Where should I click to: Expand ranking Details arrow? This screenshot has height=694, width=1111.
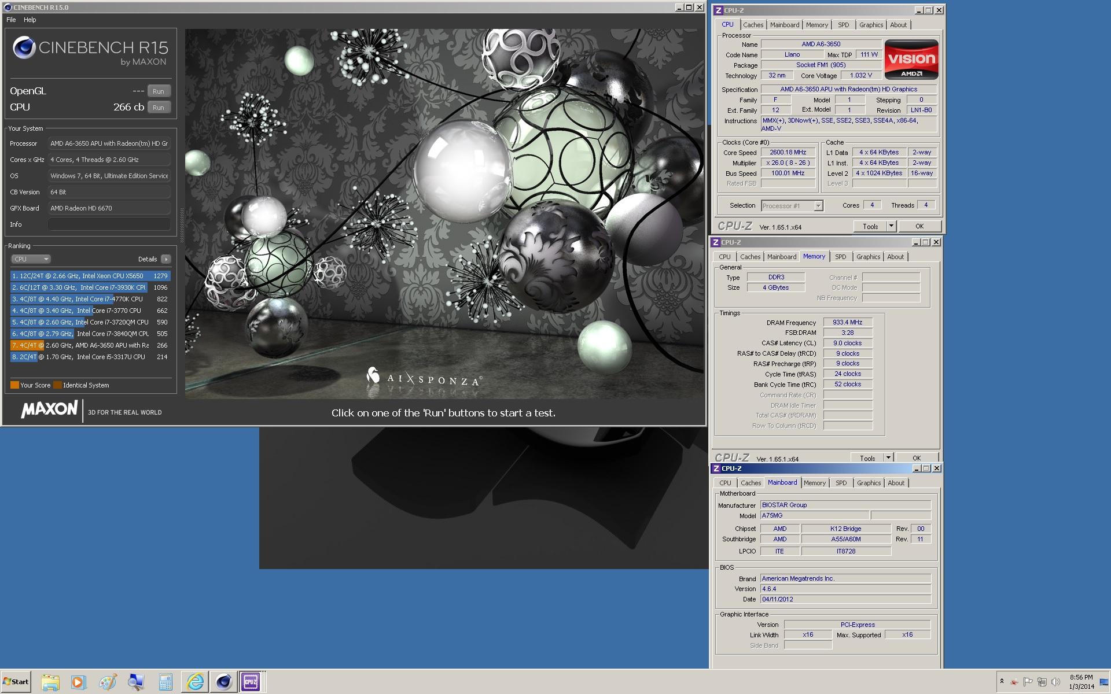166,259
